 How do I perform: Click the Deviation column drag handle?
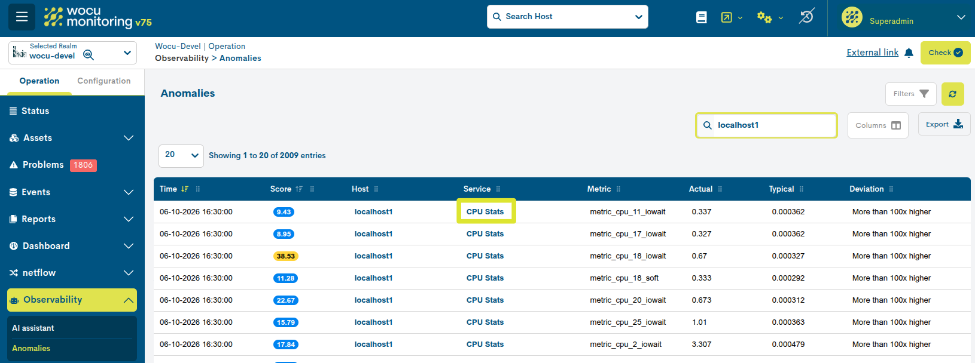pyautogui.click(x=891, y=189)
